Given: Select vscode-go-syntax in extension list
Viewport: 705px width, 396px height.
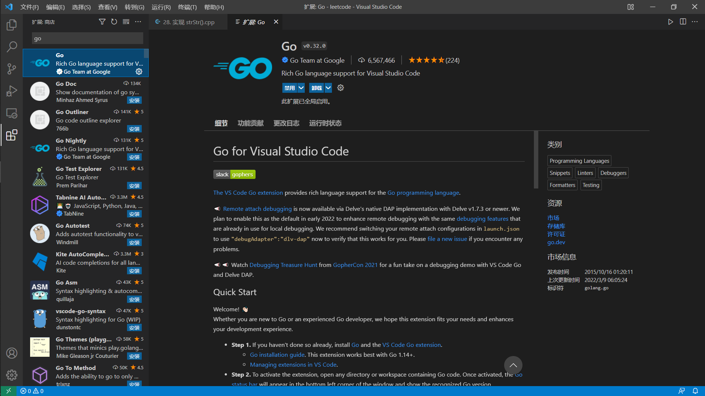Looking at the screenshot, I should click(86, 319).
